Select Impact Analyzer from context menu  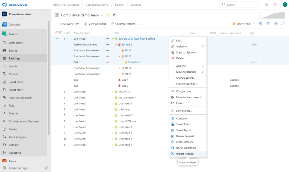[185, 154]
